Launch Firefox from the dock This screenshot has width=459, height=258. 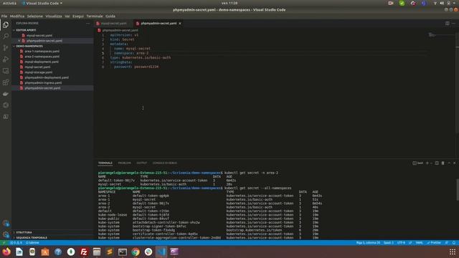(6, 252)
